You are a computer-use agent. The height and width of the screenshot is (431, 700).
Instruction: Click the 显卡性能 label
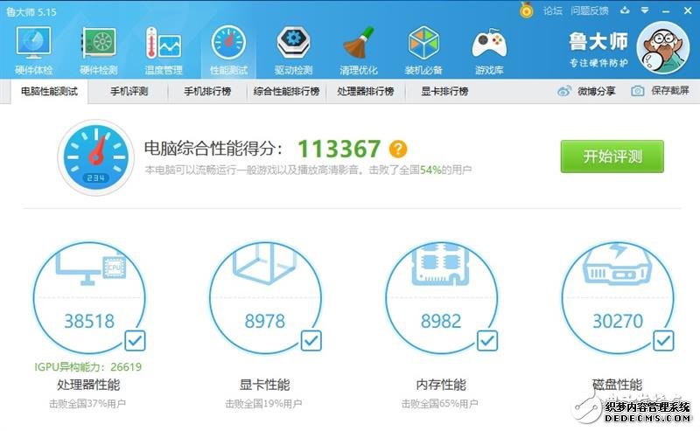tap(265, 385)
